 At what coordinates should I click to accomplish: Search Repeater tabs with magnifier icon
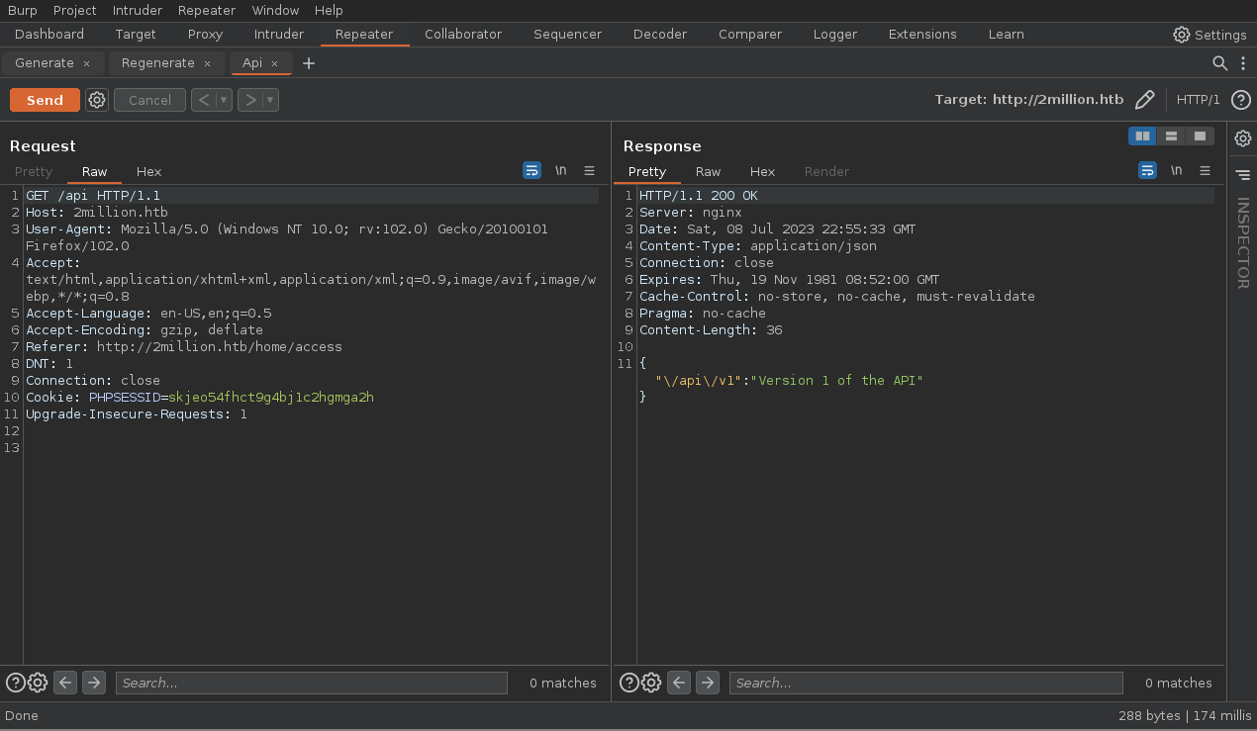click(1220, 63)
